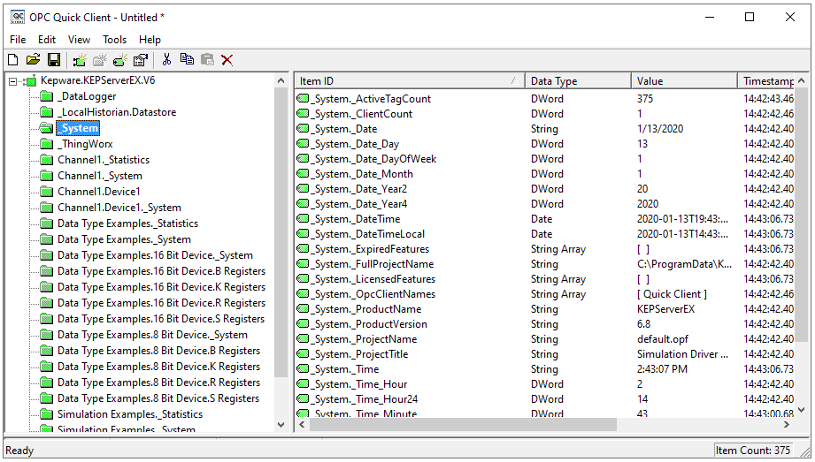
Task: Click the _System._ActiveTagCount tag icon
Action: [303, 99]
